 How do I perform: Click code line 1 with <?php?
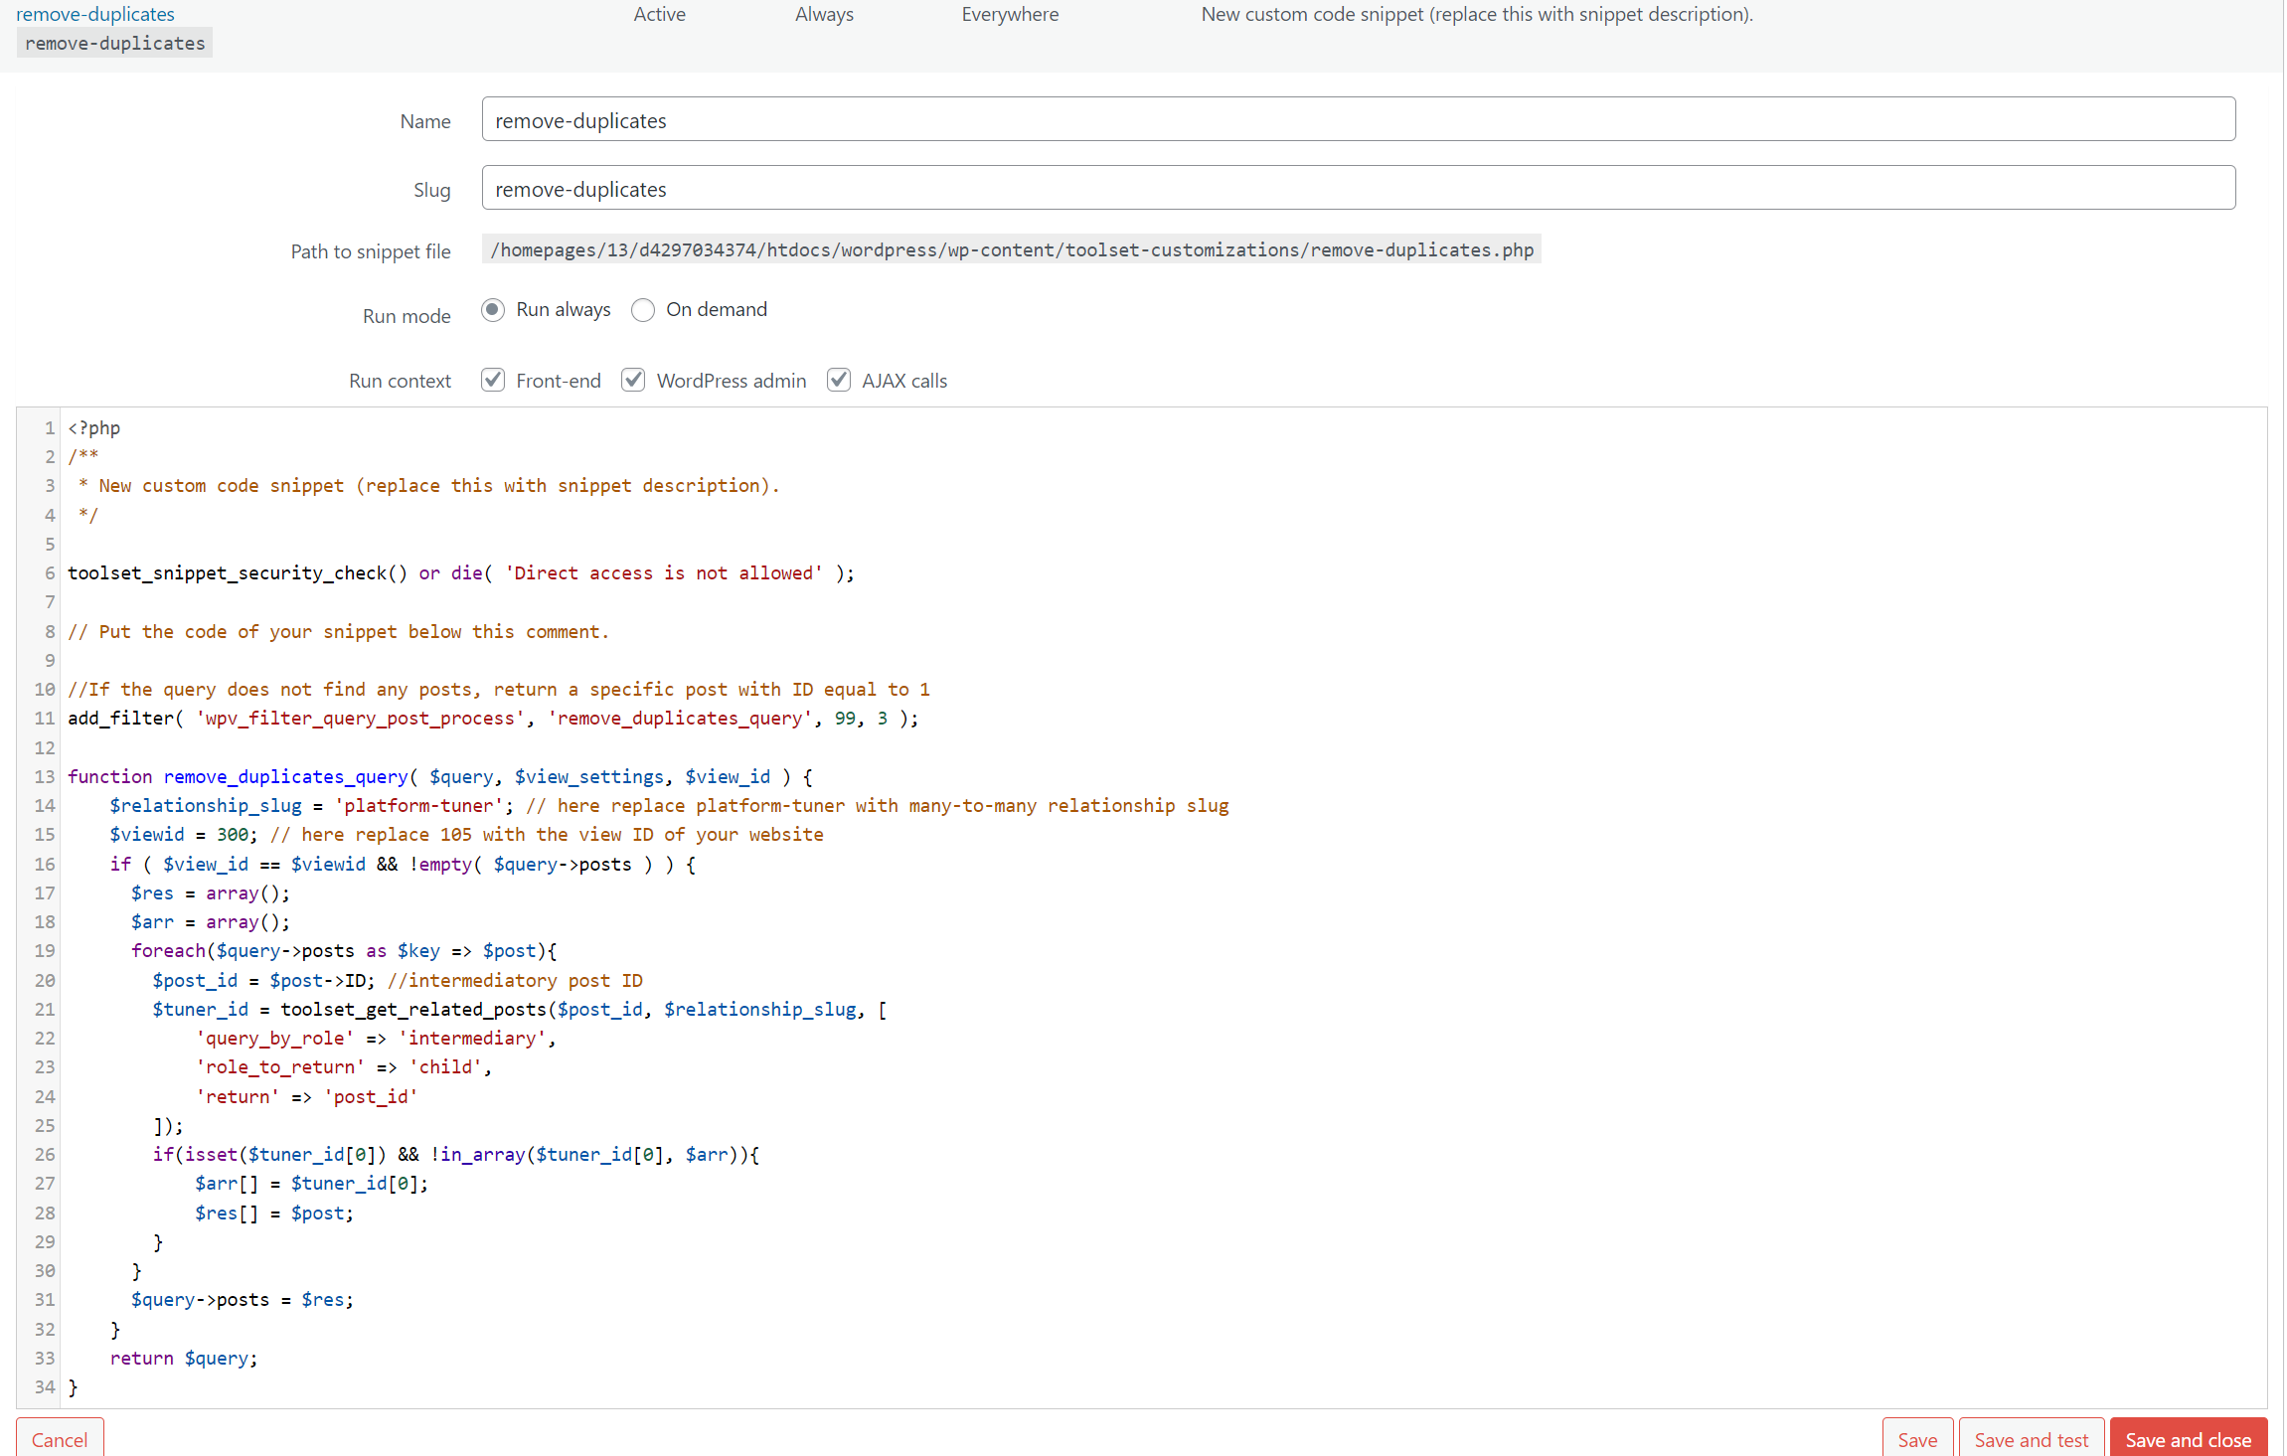point(94,428)
